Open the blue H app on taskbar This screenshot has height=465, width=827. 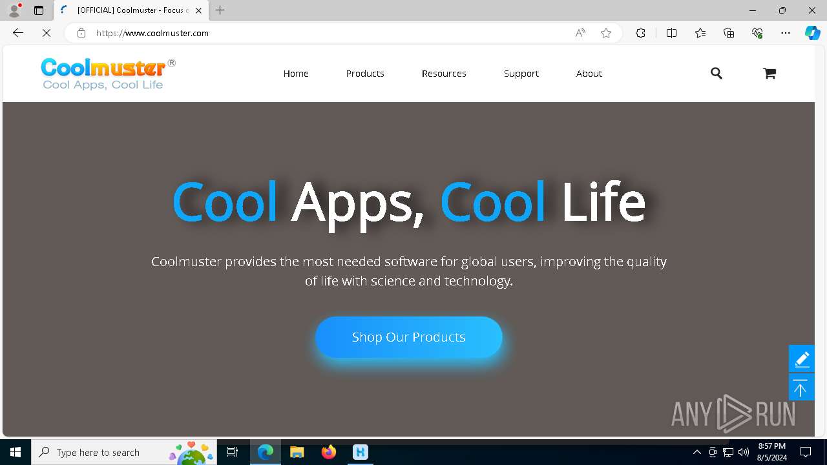click(x=361, y=452)
